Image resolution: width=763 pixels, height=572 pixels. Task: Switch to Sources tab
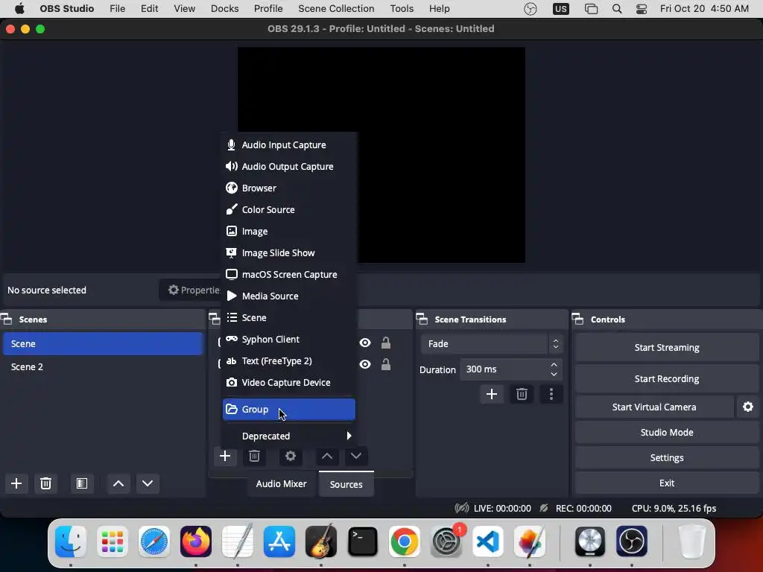click(346, 484)
